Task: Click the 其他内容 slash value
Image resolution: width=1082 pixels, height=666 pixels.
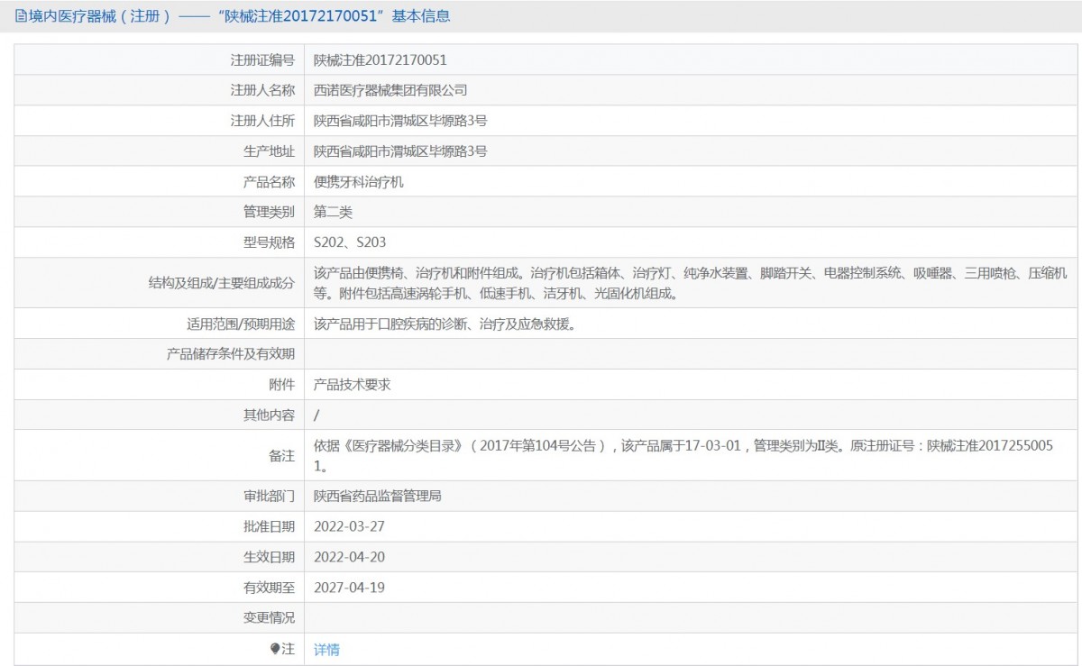Action: pyautogui.click(x=316, y=415)
